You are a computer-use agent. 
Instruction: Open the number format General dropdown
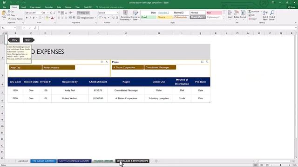coord(117,13)
